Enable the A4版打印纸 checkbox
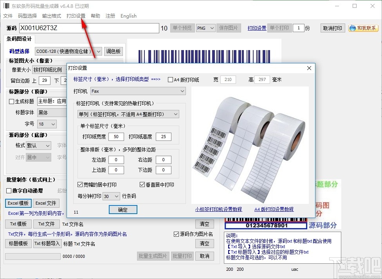 pos(171,79)
